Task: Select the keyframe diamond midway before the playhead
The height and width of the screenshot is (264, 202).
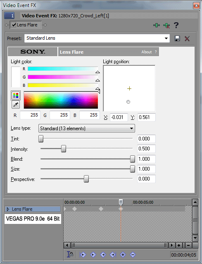Action: tap(101, 209)
